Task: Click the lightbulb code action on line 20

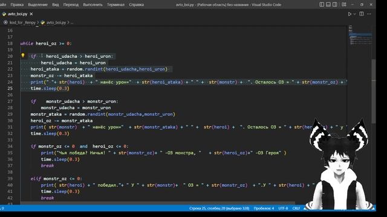Action: click(23, 55)
